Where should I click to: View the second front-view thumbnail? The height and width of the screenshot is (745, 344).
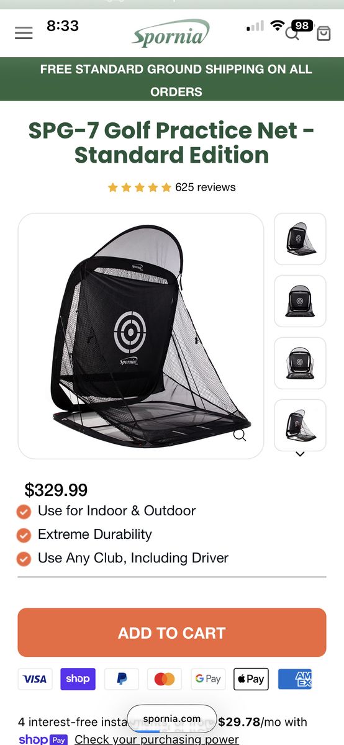[300, 301]
